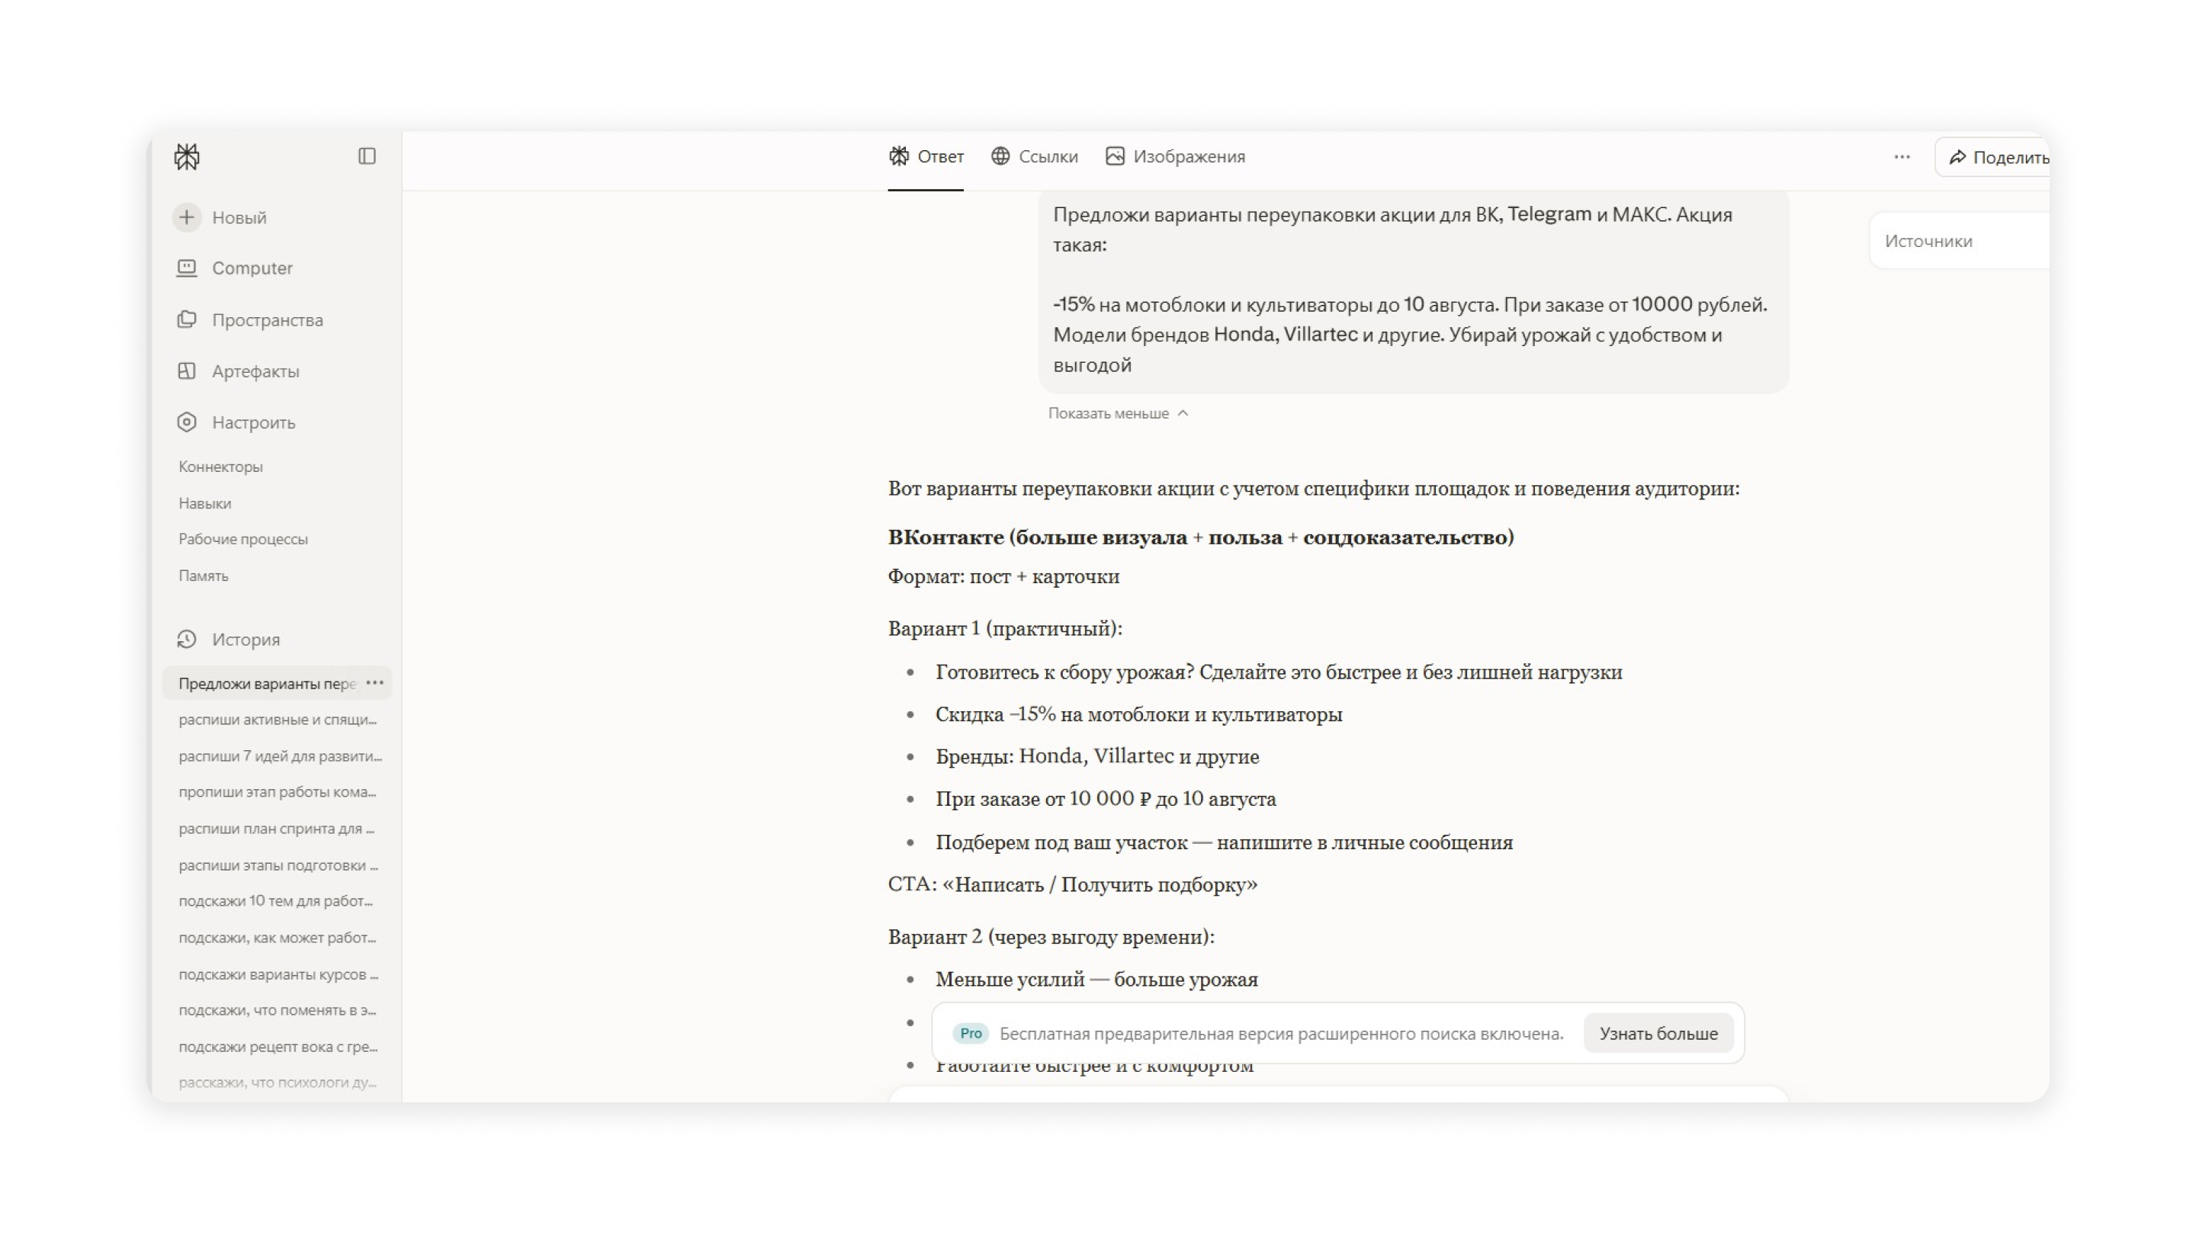The width and height of the screenshot is (2196, 1235).
Task: Open Коннекторы link in sidebar
Action: click(x=221, y=467)
